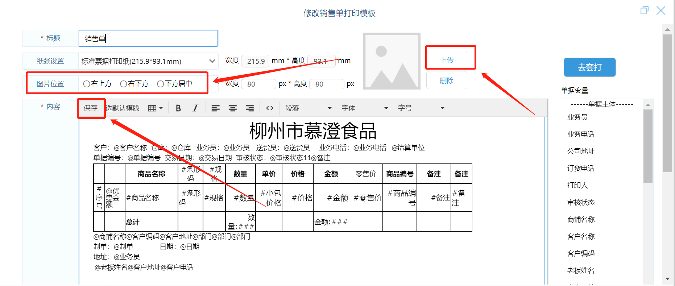675x286 pixels.
Task: Click the 日期：@日期 text
Action: (x=180, y=247)
